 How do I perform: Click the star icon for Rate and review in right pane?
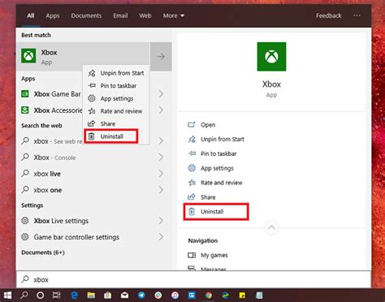tap(192, 183)
